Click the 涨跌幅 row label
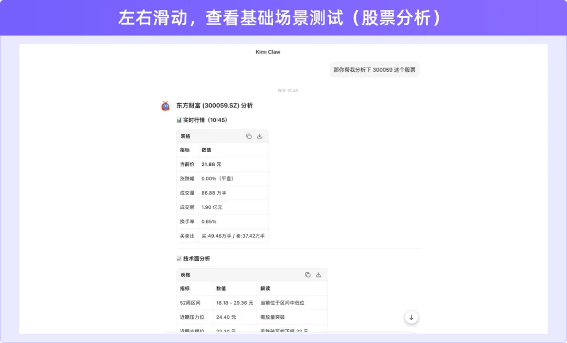Image resolution: width=567 pixels, height=343 pixels. pyautogui.click(x=187, y=179)
